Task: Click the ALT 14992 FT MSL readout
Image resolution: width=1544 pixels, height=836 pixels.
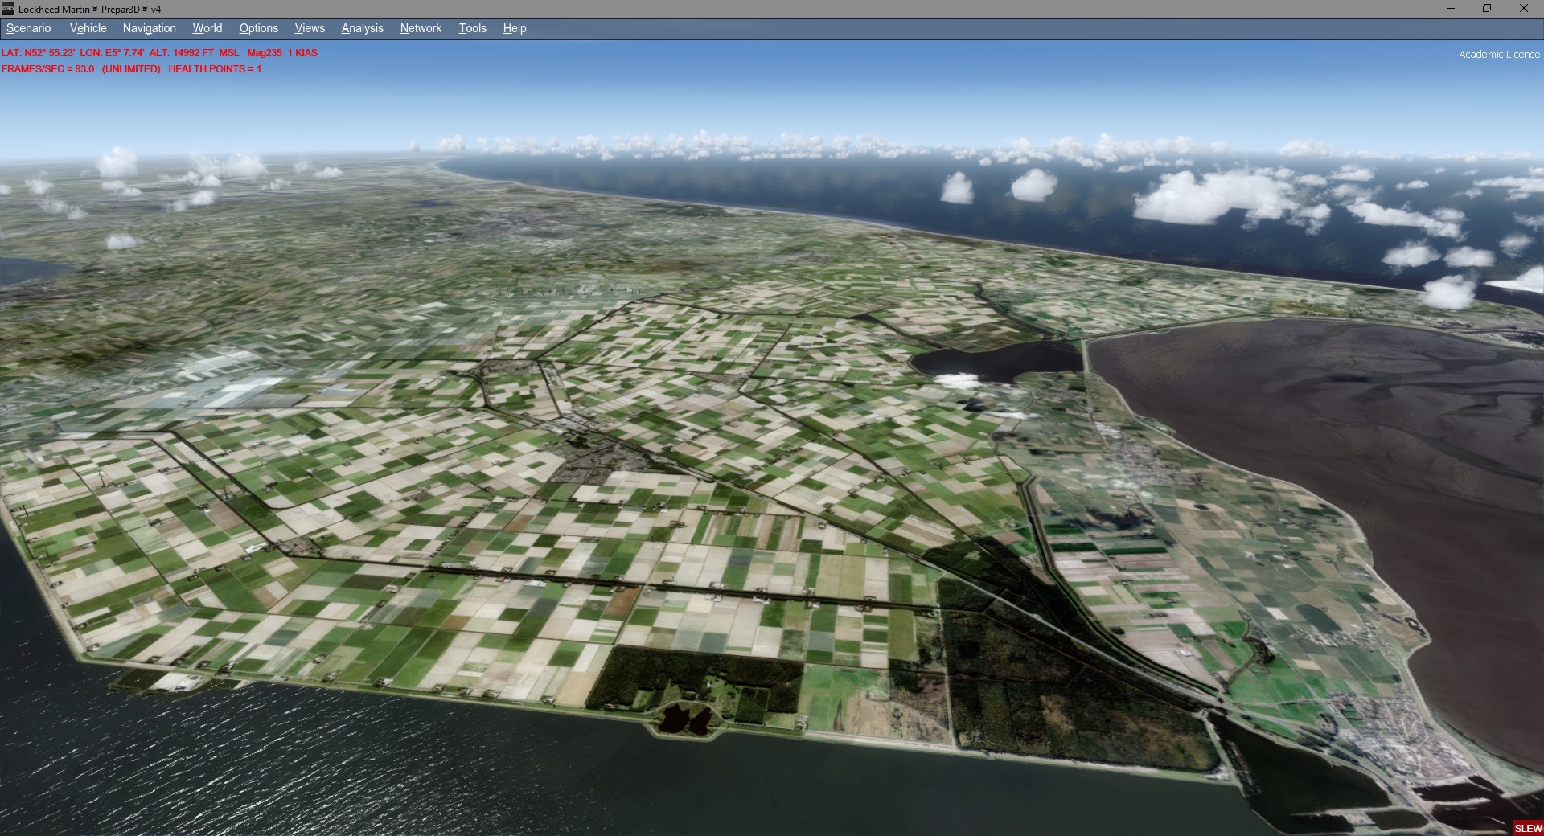Action: click(x=194, y=53)
